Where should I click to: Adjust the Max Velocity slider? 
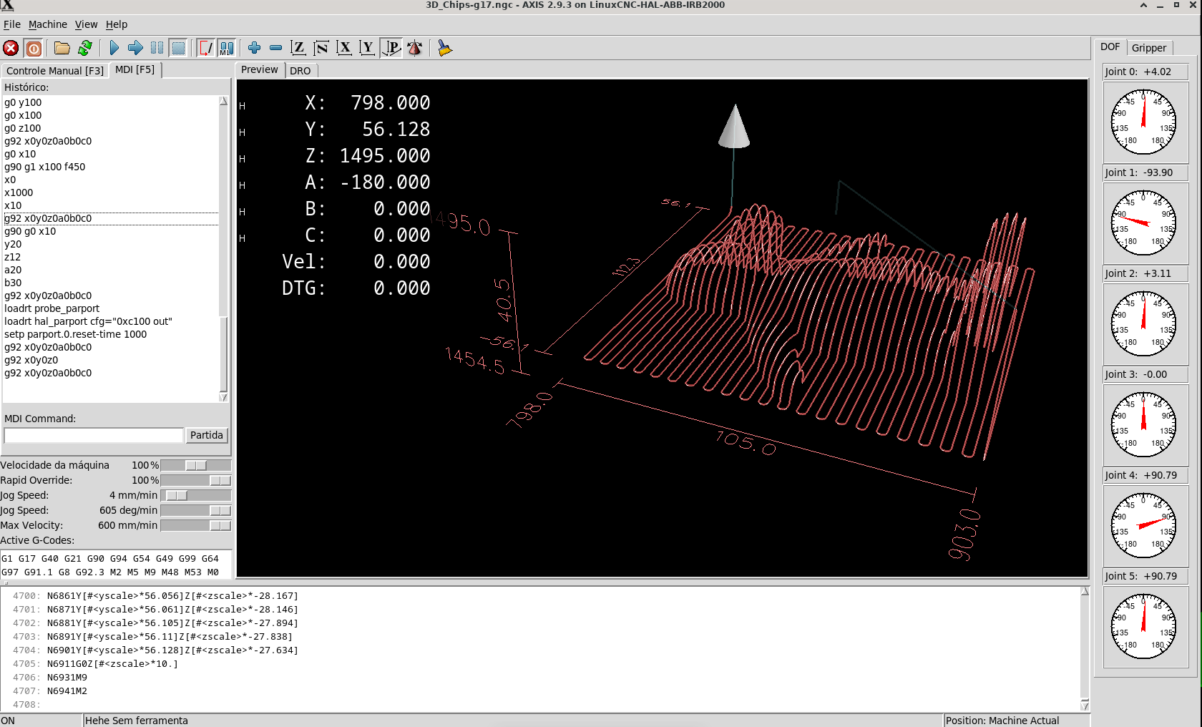(x=195, y=525)
